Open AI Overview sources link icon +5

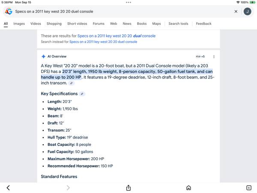point(200,57)
